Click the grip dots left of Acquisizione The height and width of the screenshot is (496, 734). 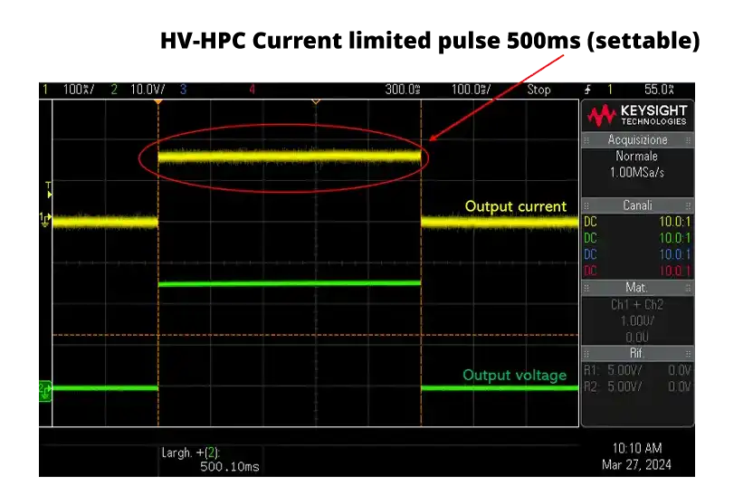coord(586,140)
